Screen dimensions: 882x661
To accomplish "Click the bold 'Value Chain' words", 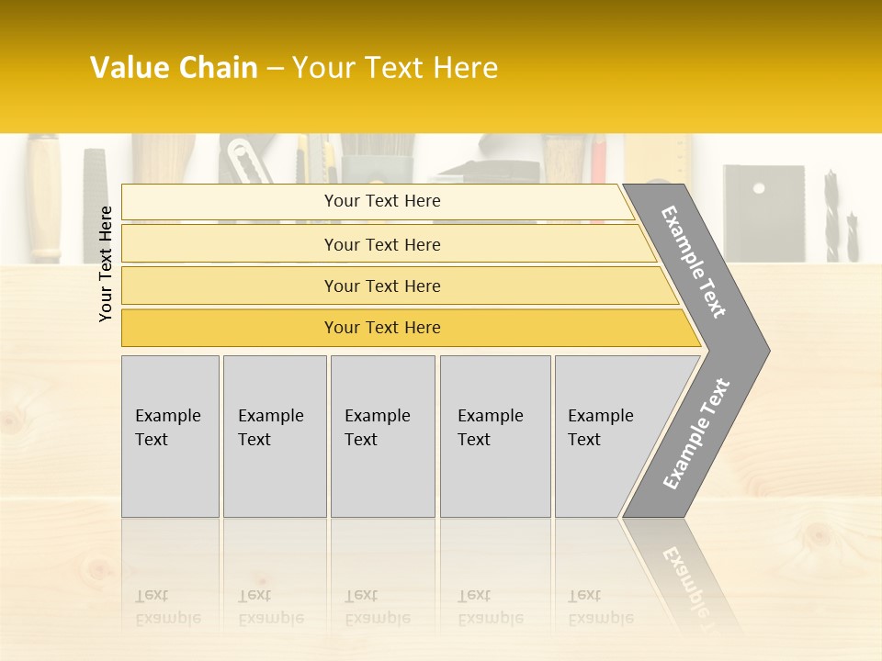I will click(x=174, y=67).
